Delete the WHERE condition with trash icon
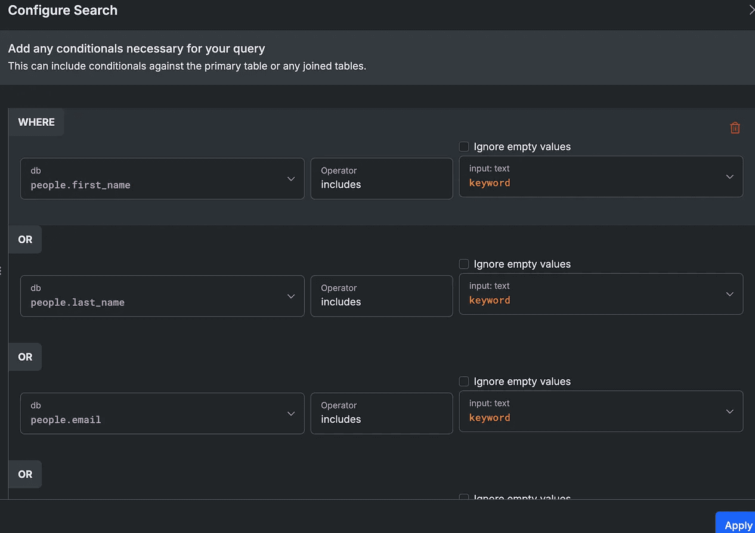Image resolution: width=755 pixels, height=533 pixels. coord(735,128)
